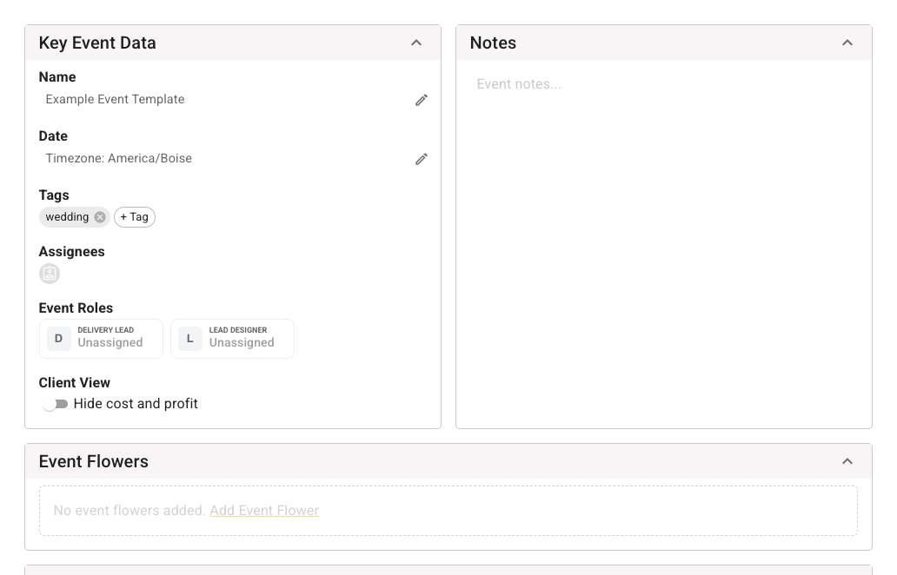Screen dimensions: 897x575
Task: Select the Example Event Template name text
Action: tap(115, 100)
